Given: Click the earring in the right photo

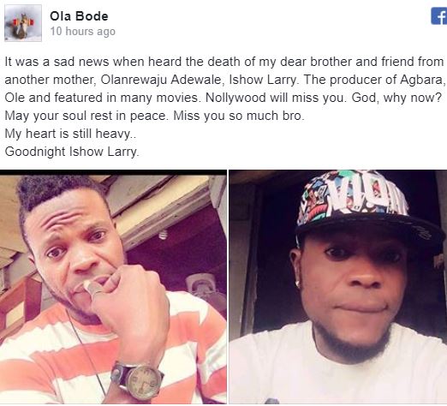Looking at the screenshot, I should 298,283.
